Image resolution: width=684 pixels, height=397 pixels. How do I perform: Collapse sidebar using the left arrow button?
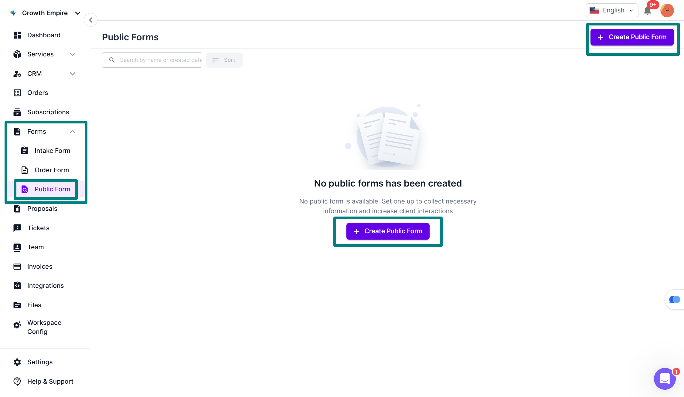[x=90, y=20]
